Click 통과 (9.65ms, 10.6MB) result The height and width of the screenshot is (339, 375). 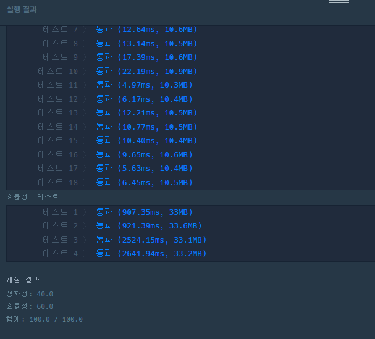[144, 154]
